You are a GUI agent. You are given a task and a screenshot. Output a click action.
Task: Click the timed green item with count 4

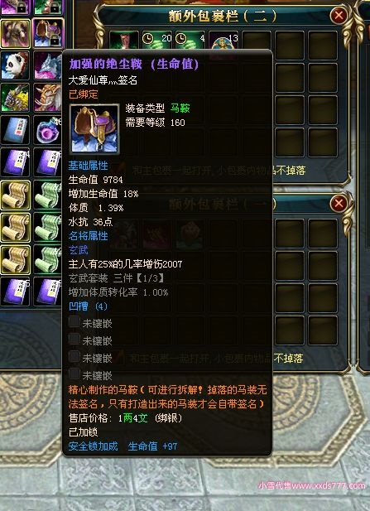coord(190,41)
